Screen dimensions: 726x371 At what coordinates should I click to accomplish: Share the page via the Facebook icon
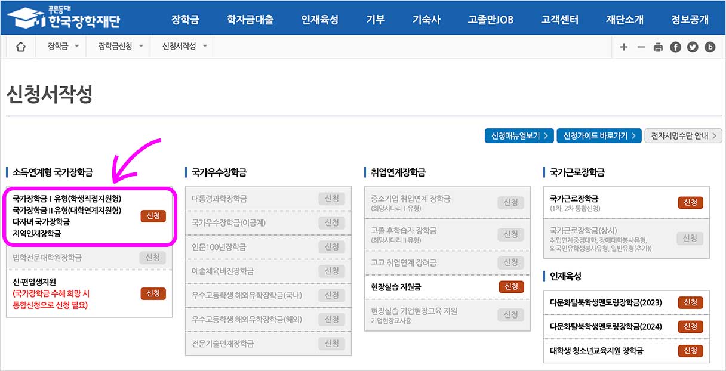click(x=675, y=46)
